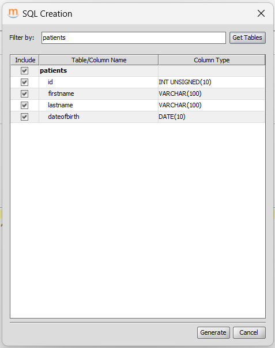The height and width of the screenshot is (348, 275).
Task: Toggle the id column checkbox
Action: click(24, 83)
